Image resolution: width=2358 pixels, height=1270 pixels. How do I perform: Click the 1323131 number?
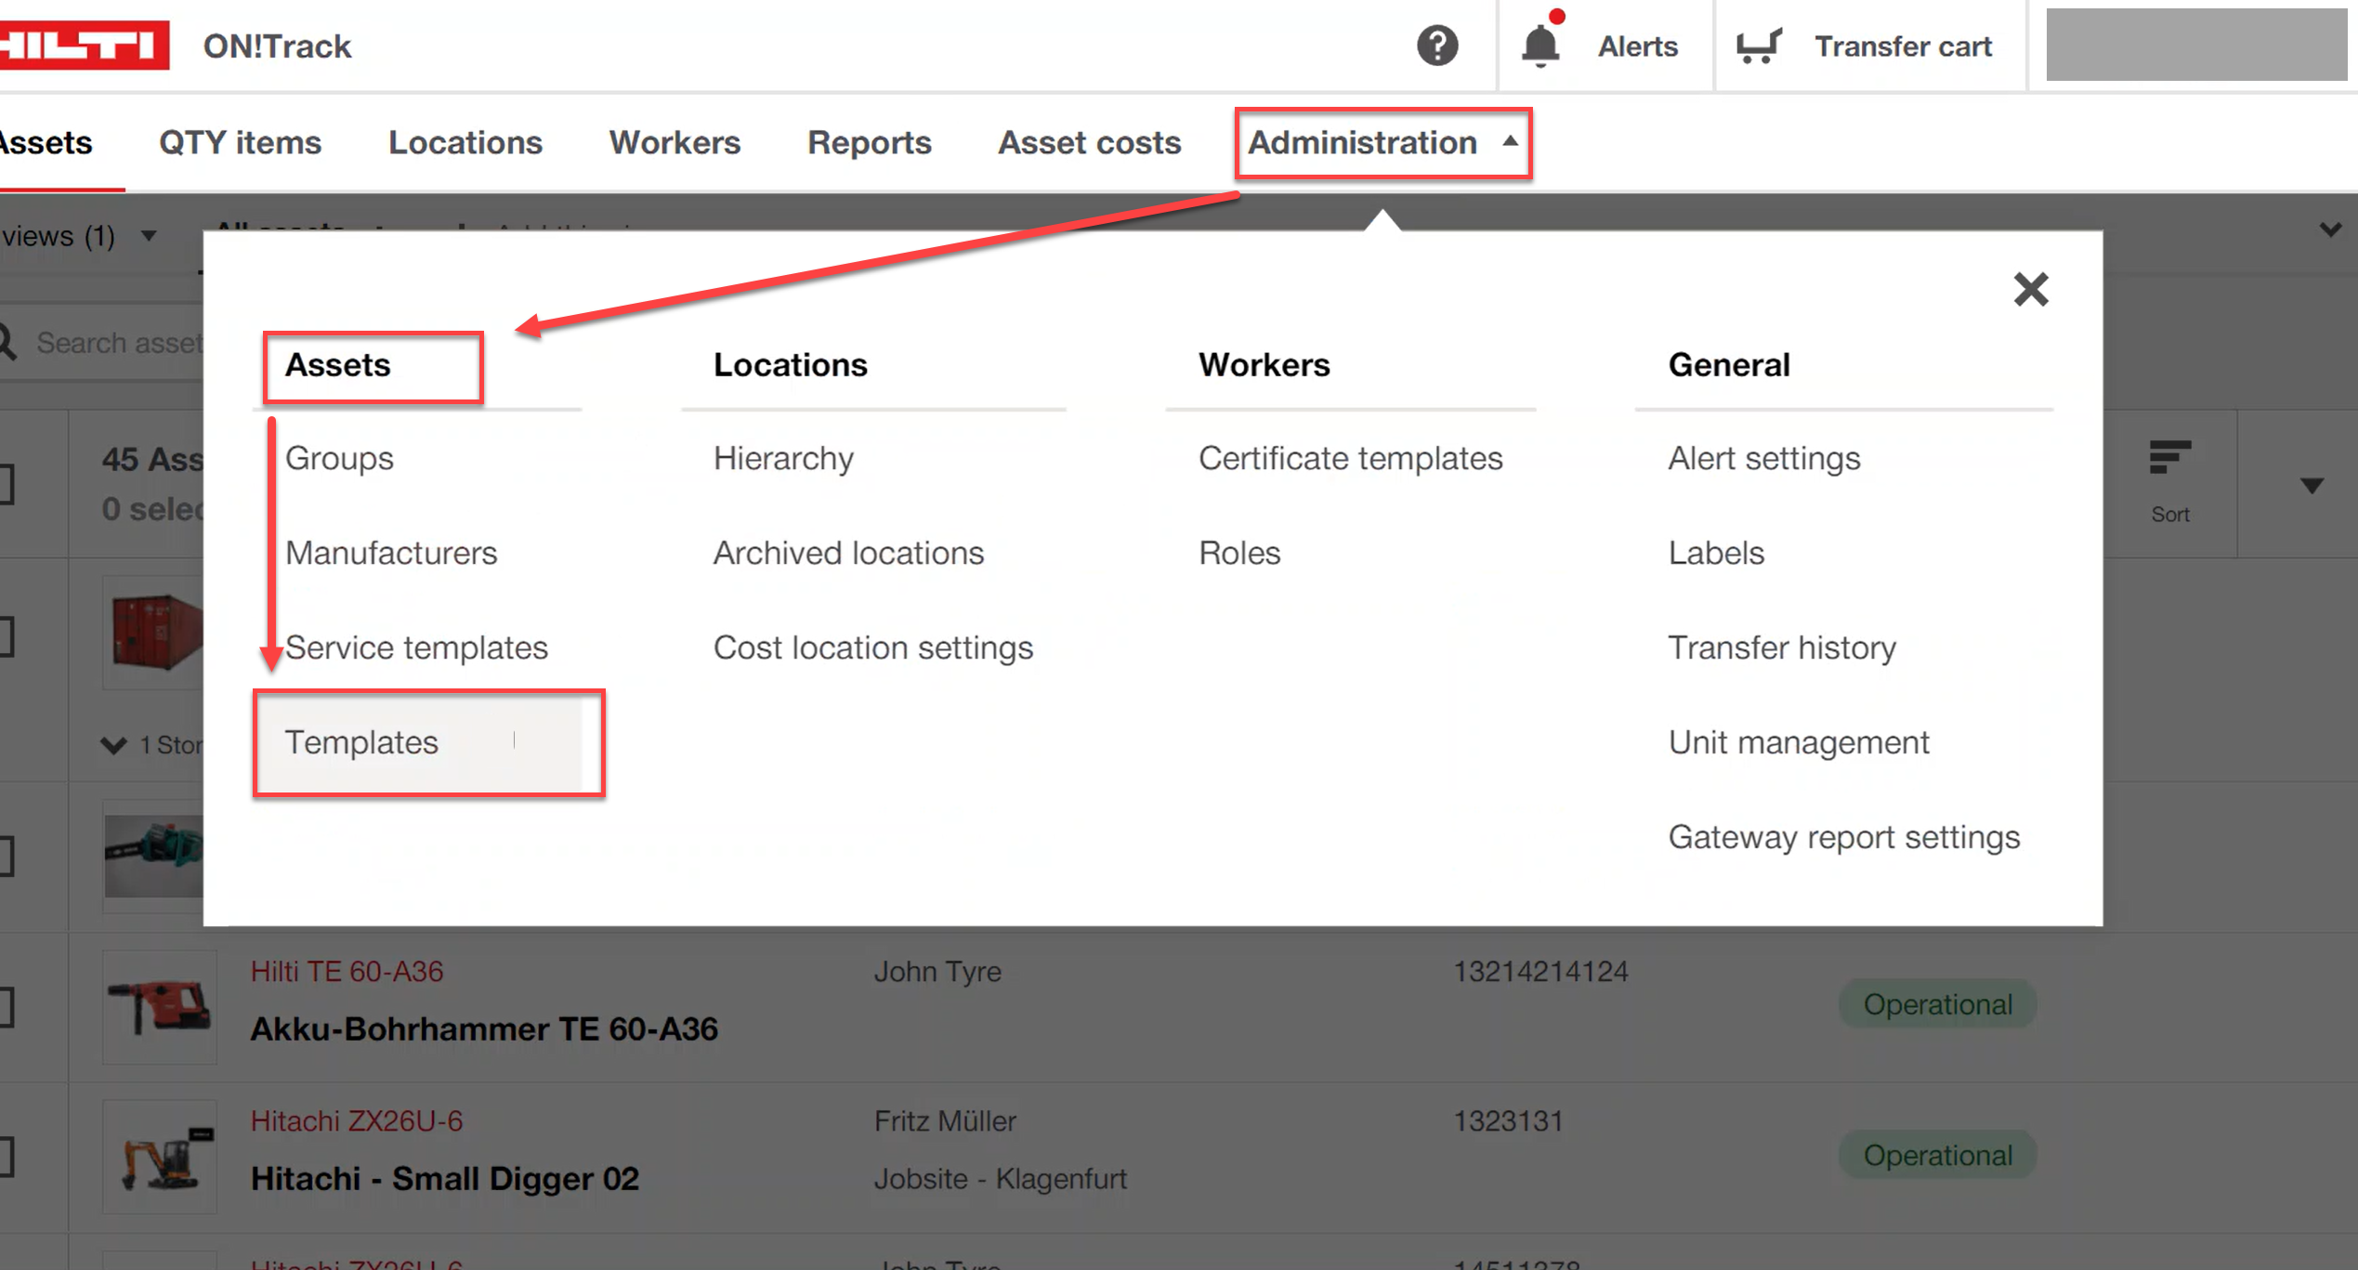[x=1508, y=1120]
